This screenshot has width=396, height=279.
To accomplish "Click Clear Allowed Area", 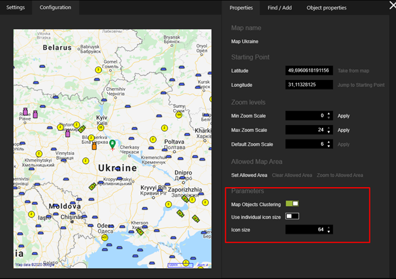I will point(292,175).
